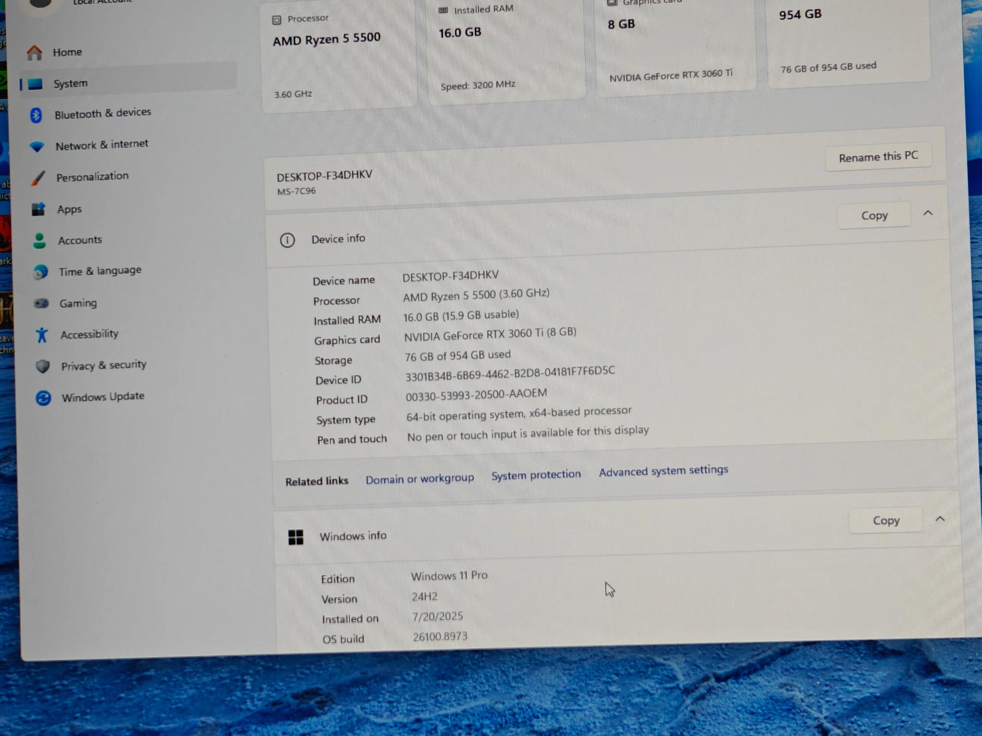This screenshot has width=982, height=736.
Task: Copy the Windows info details
Action: click(886, 520)
